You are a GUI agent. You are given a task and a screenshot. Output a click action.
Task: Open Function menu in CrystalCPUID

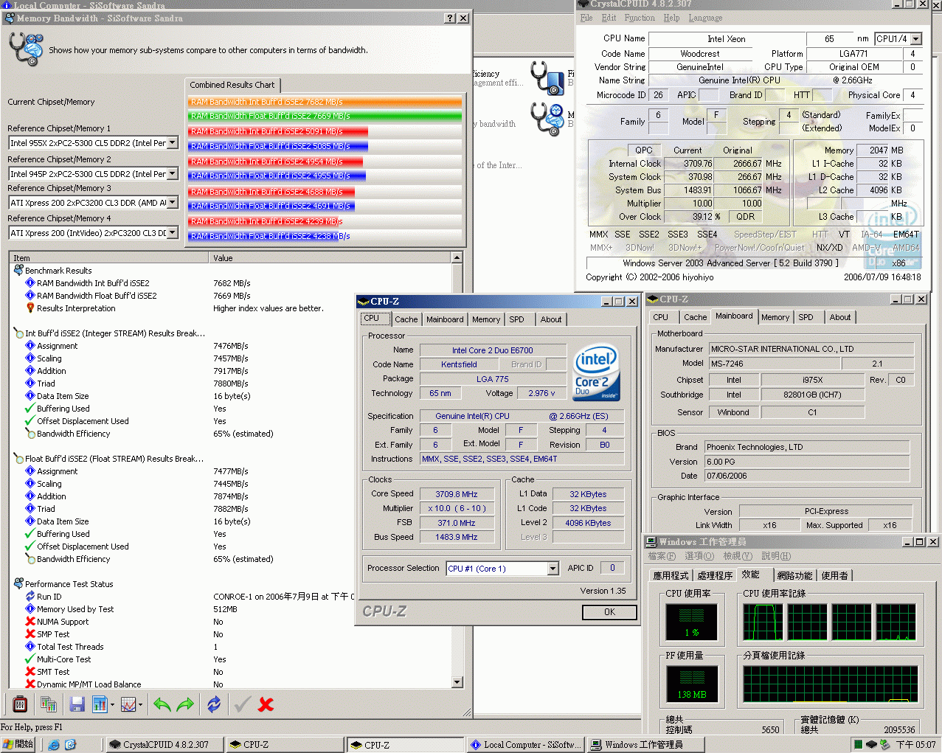(x=640, y=18)
